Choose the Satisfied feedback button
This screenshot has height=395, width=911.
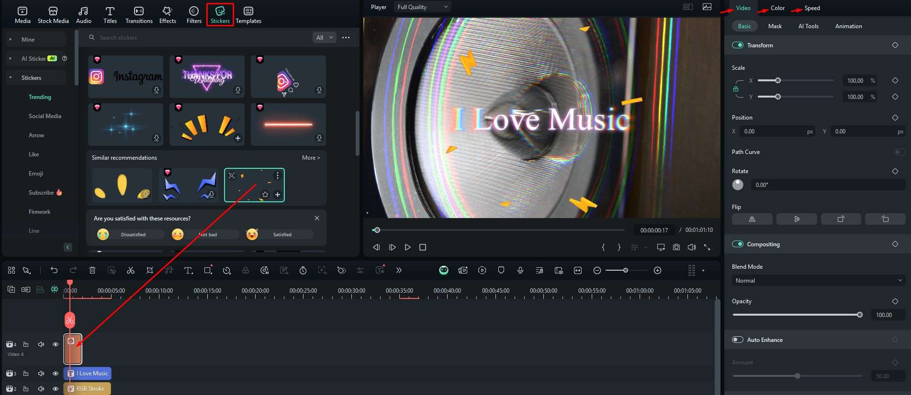281,234
